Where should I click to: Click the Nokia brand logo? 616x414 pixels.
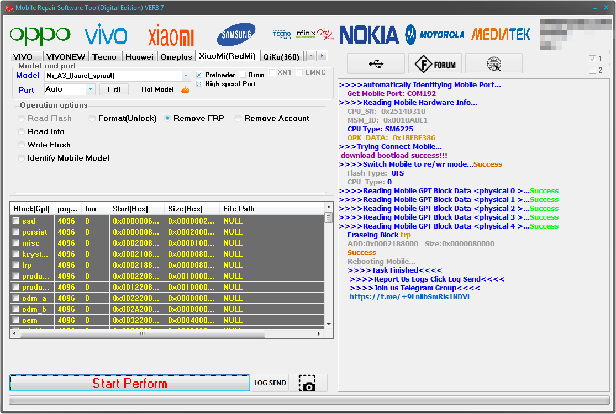tap(369, 35)
